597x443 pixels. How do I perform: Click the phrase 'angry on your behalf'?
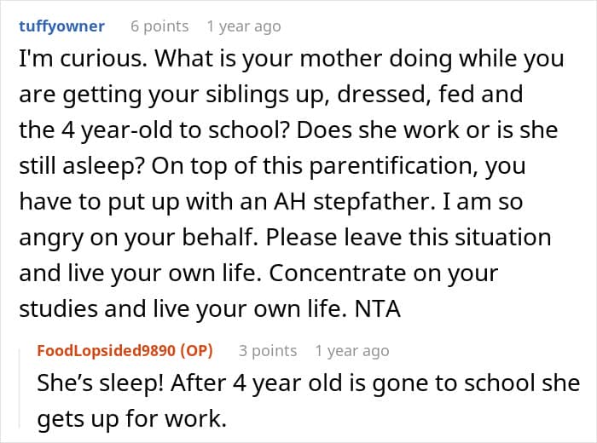[136, 238]
